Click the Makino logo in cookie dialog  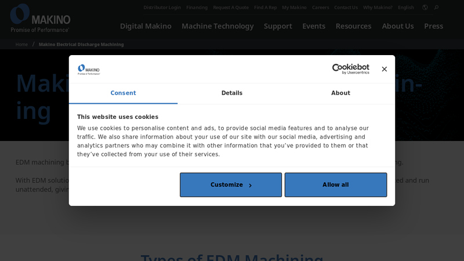(x=89, y=70)
